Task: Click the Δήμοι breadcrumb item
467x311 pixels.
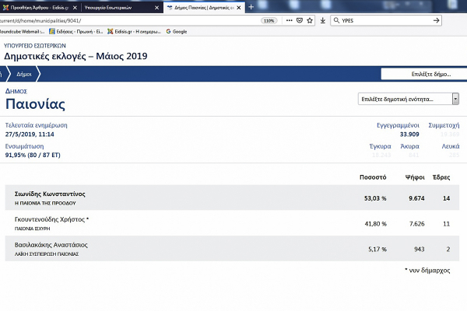Action: 24,75
